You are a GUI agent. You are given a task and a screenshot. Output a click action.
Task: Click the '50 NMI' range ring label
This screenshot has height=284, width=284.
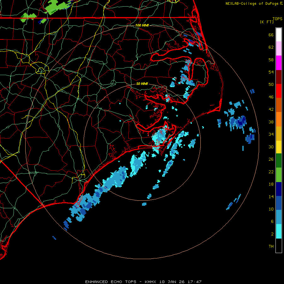tap(142, 84)
